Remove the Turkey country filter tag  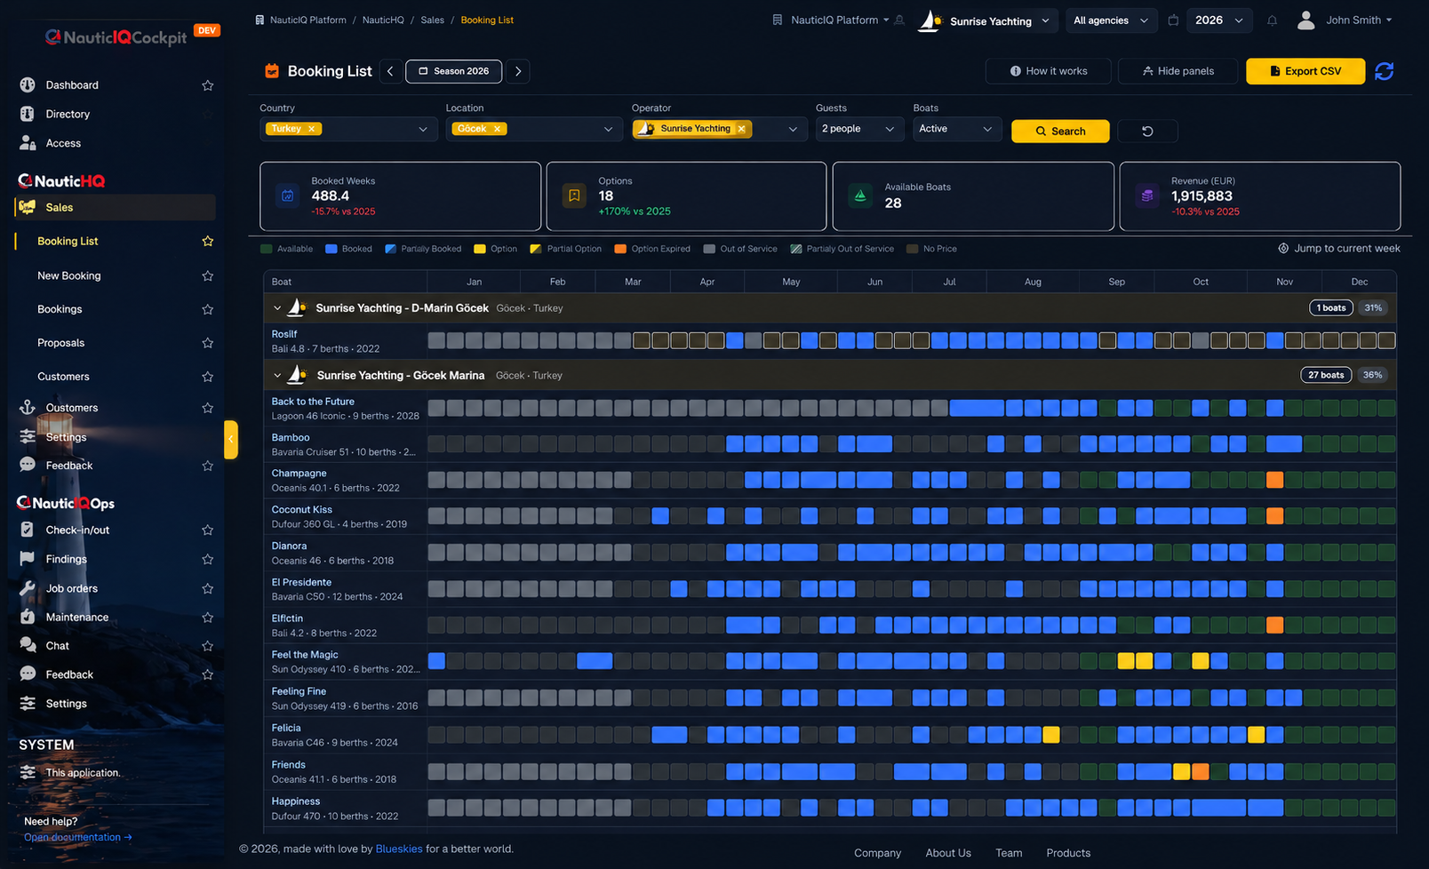(x=312, y=129)
